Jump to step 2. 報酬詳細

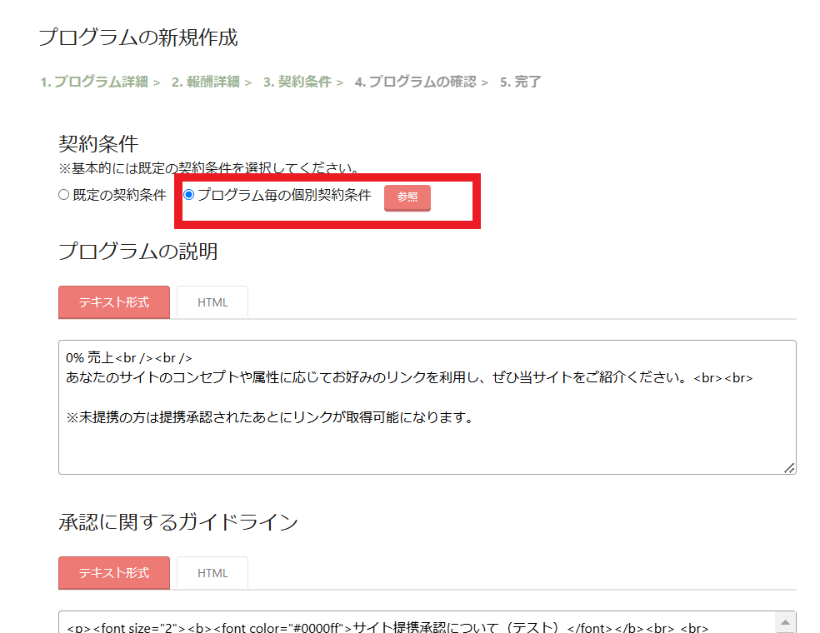click(x=206, y=82)
